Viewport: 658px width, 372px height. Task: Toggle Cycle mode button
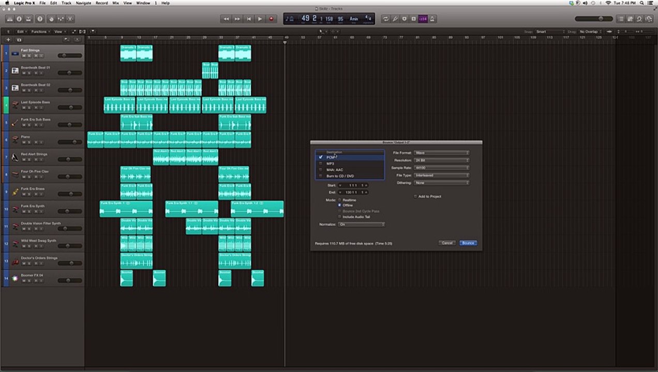point(385,19)
